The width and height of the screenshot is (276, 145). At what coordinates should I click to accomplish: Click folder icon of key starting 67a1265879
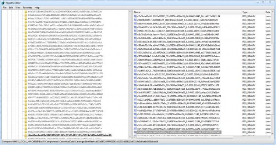tap(26, 56)
